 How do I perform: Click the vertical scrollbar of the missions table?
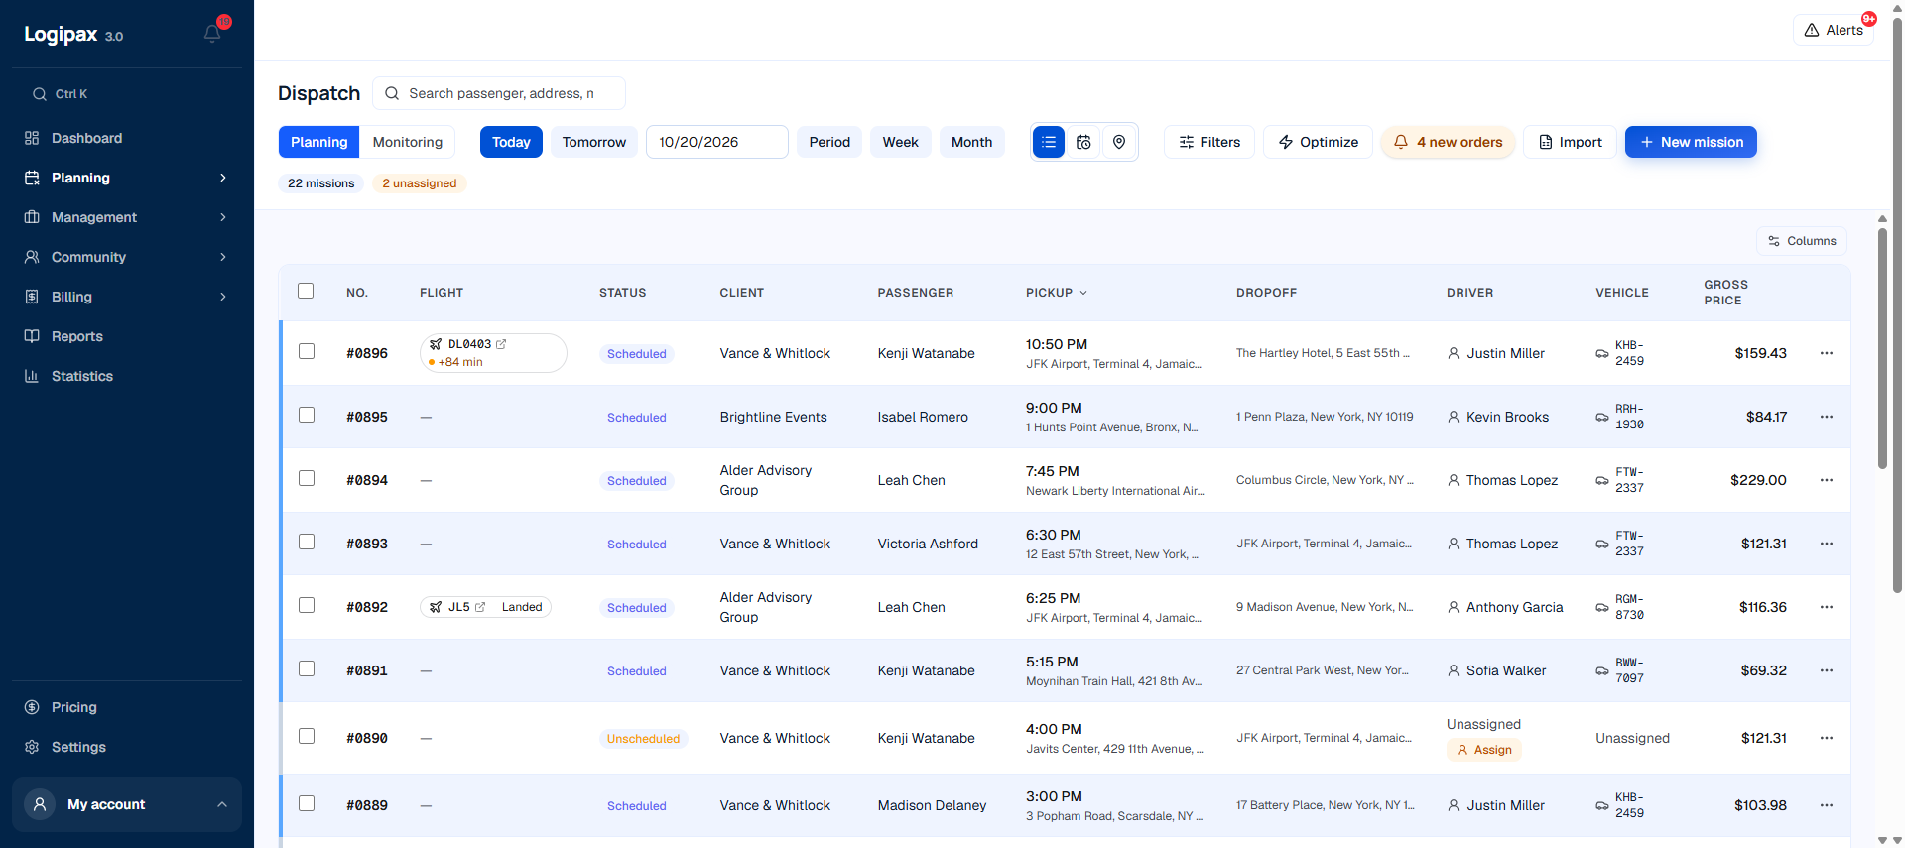tap(1882, 348)
